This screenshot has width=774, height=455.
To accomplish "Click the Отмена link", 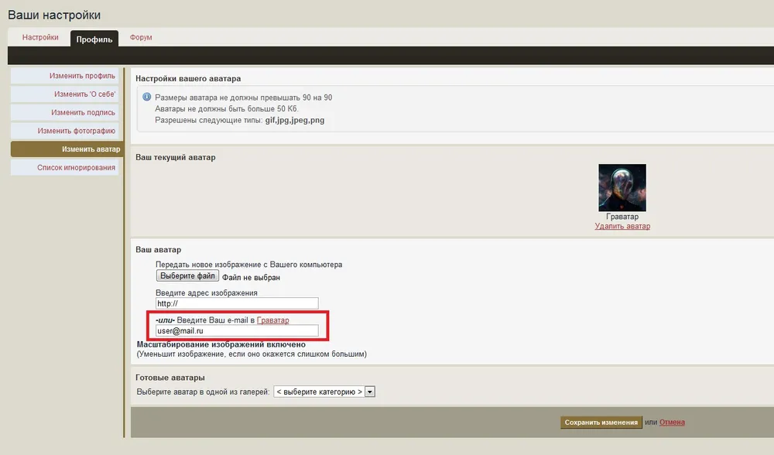I will [672, 422].
